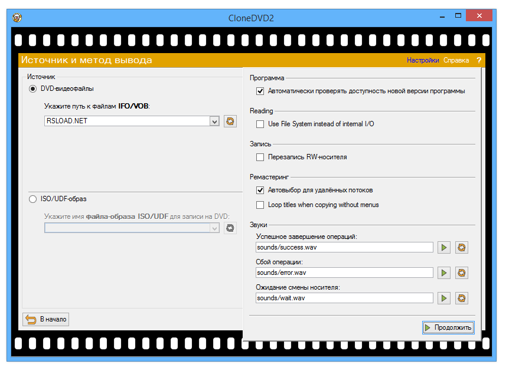
Task: Browse for the IFO/VOB folder path
Action: (230, 121)
